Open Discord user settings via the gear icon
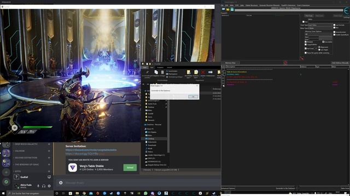350x196 pixels. 49,186
